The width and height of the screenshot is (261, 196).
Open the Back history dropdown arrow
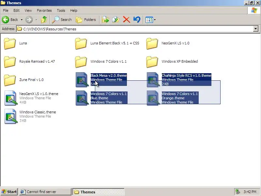[x=22, y=20]
